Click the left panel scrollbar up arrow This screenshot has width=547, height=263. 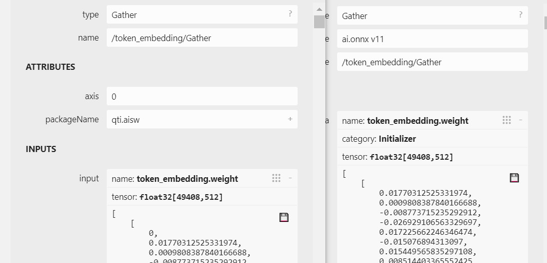tap(319, 9)
